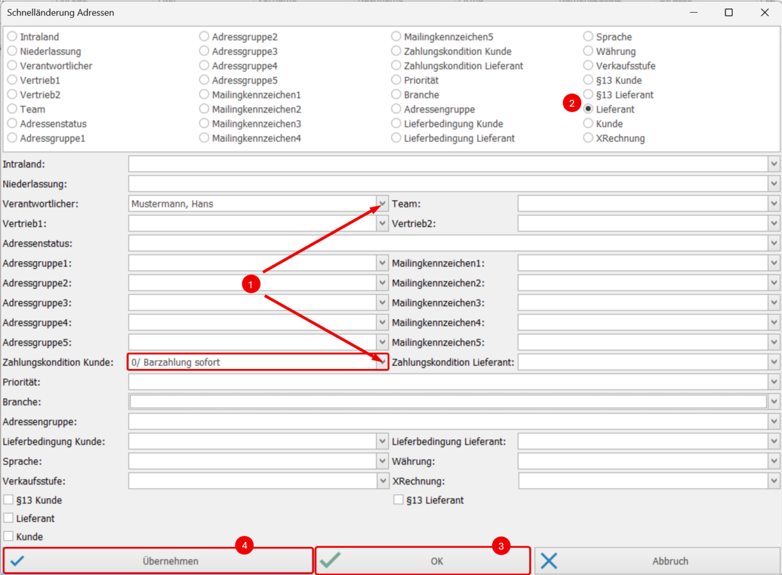Open the Verantwortlicher dropdown arrow
The height and width of the screenshot is (575, 782).
tap(382, 203)
